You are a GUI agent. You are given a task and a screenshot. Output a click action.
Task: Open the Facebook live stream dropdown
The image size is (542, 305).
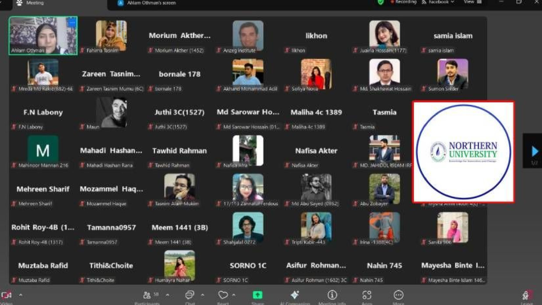438,2
